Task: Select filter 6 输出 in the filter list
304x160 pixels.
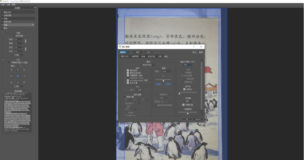Action: (18, 28)
